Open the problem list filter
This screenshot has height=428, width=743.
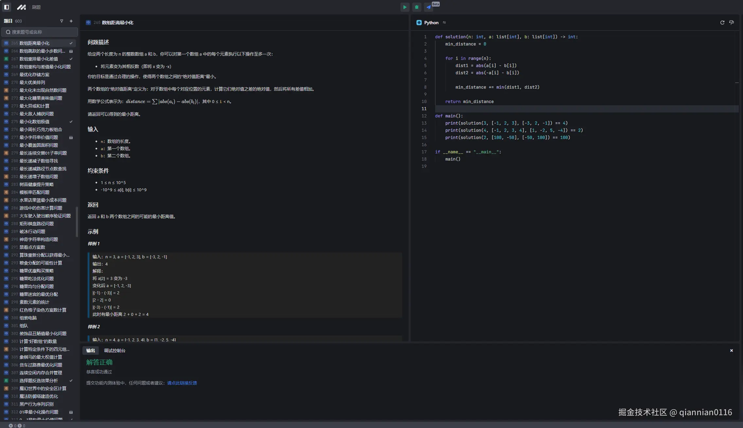click(x=62, y=21)
